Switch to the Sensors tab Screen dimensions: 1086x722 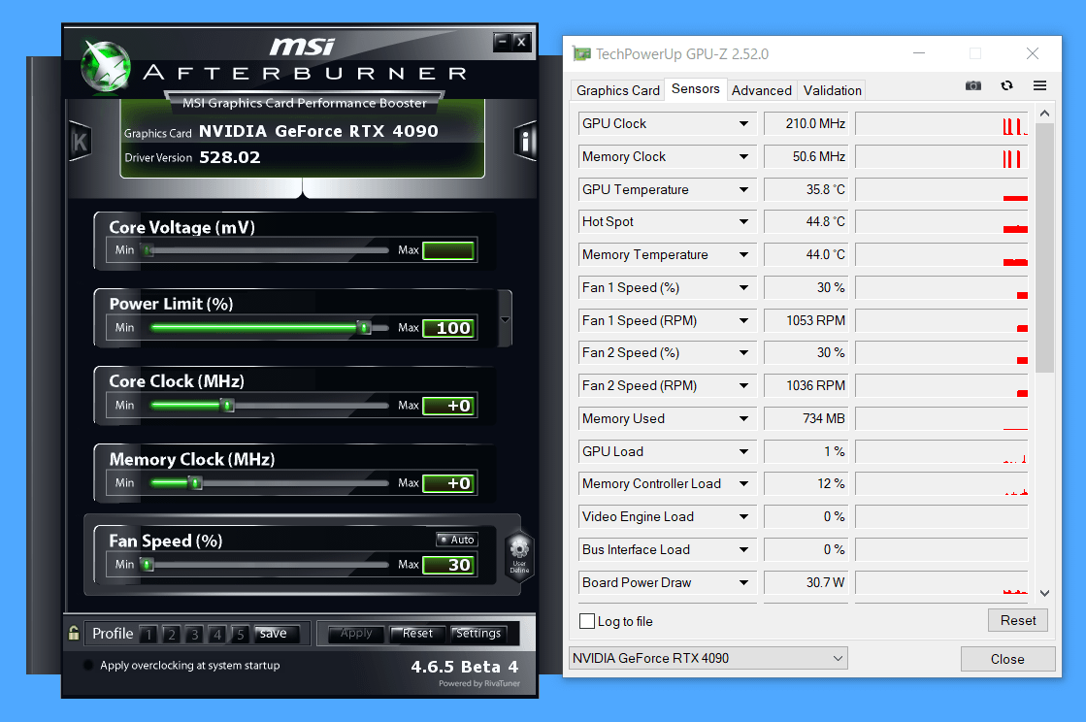tap(696, 89)
